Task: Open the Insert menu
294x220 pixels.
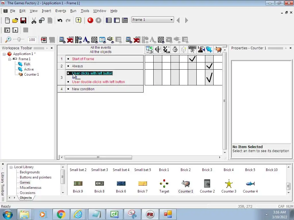Action: pyautogui.click(x=46, y=11)
